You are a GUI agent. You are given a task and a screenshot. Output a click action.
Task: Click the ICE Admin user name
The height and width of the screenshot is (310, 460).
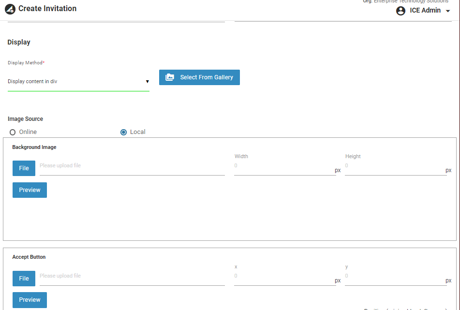pos(425,11)
